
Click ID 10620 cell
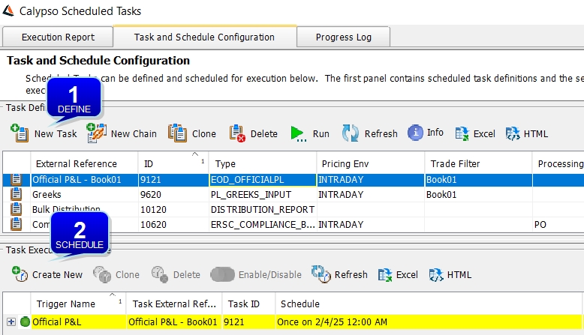pos(173,225)
